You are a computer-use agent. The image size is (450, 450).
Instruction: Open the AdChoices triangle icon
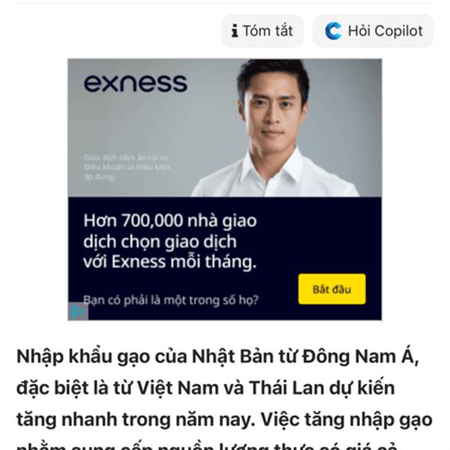(x=78, y=311)
